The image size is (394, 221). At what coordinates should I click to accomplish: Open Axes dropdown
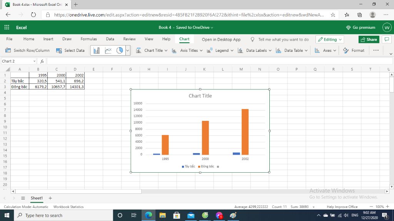point(326,50)
